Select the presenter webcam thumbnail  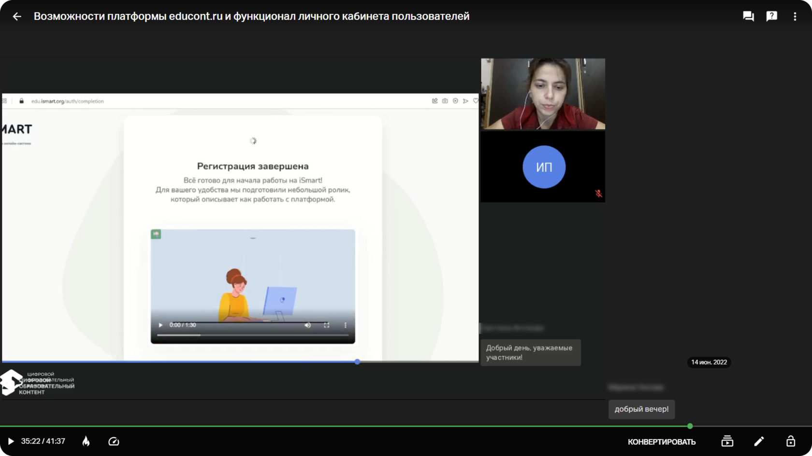[x=543, y=94]
